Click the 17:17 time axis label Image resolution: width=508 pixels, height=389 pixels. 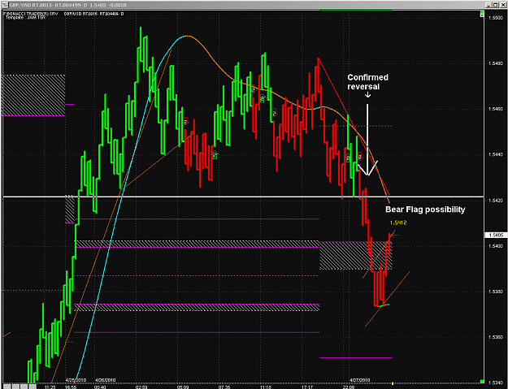point(307,387)
